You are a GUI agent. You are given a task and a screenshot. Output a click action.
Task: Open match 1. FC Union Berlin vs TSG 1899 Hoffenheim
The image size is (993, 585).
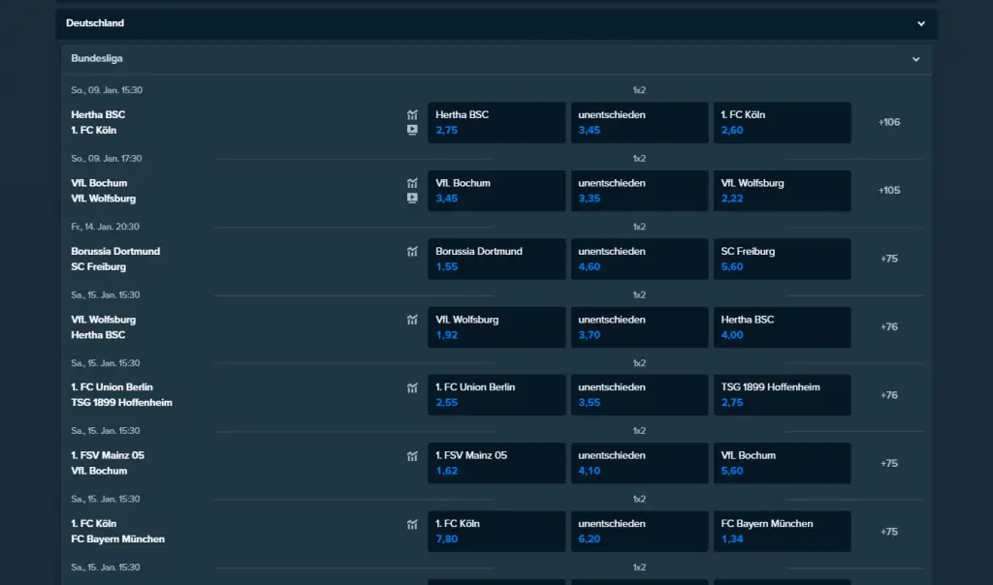pyautogui.click(x=121, y=394)
